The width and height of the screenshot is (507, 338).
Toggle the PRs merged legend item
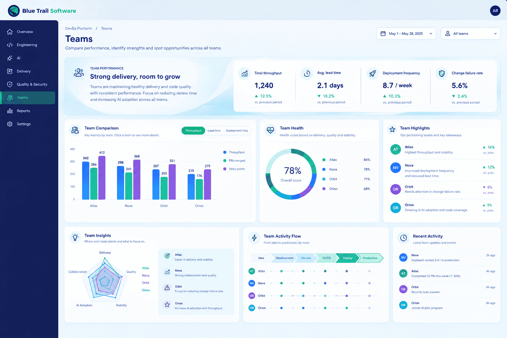234,161
